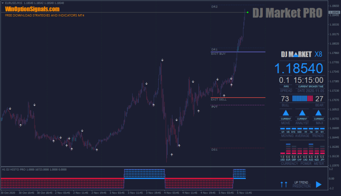Click the DR1 resistance level label
Screen dimensions: 341x196
pyautogui.click(x=215, y=50)
